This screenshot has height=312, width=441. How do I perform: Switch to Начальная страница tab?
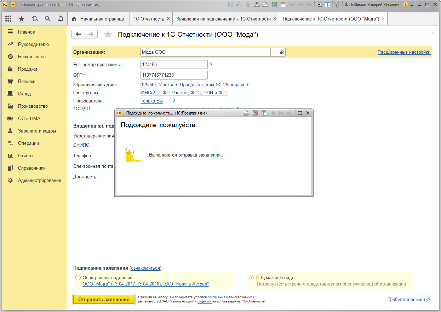98,19
